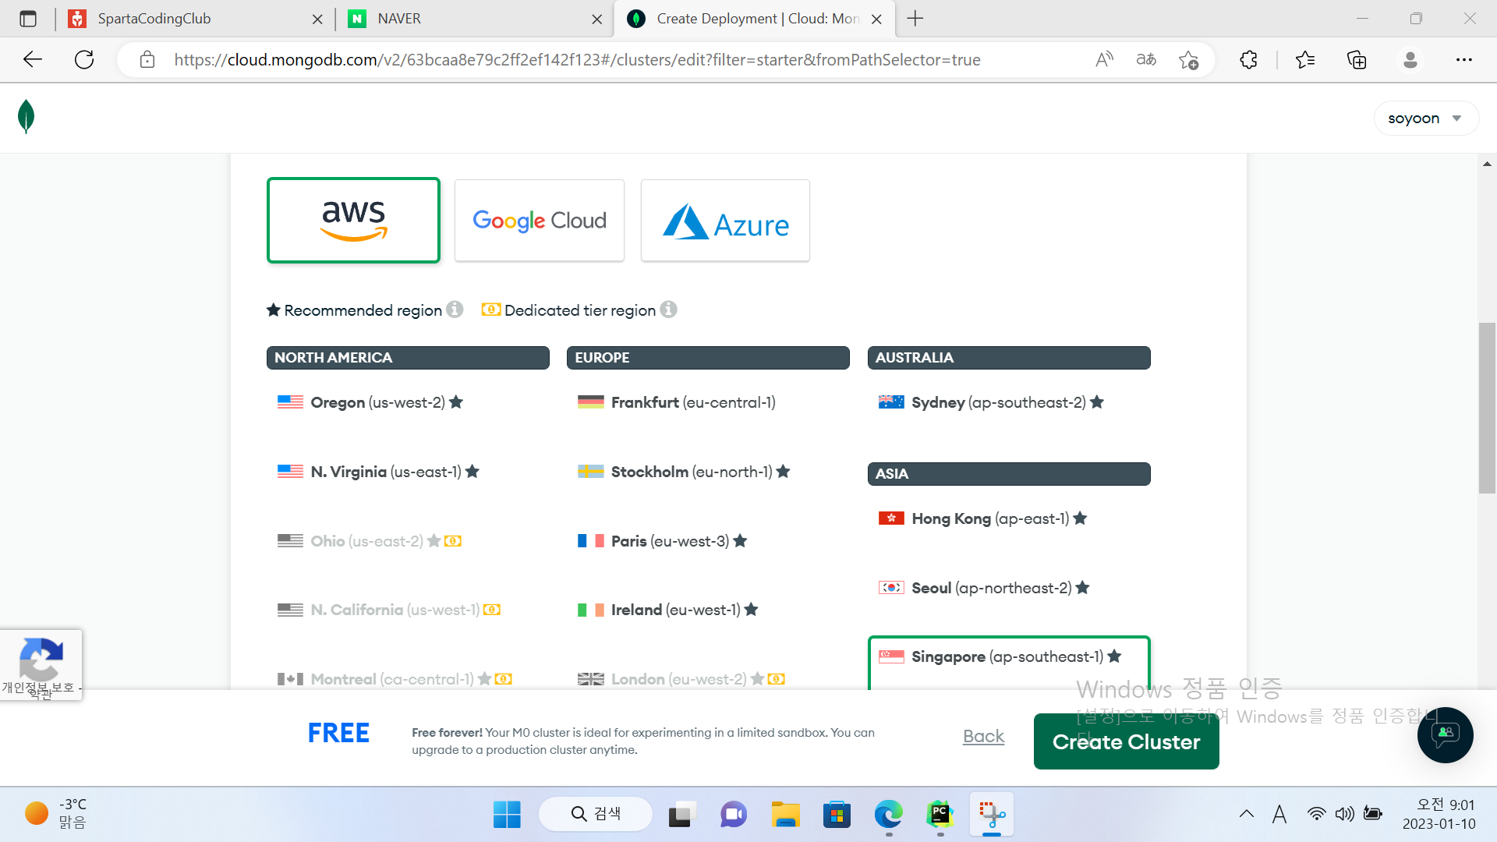1497x842 pixels.
Task: Add this page to favorites
Action: point(1188,60)
